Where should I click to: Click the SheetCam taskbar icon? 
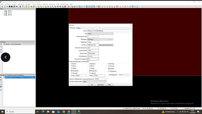point(74,112)
